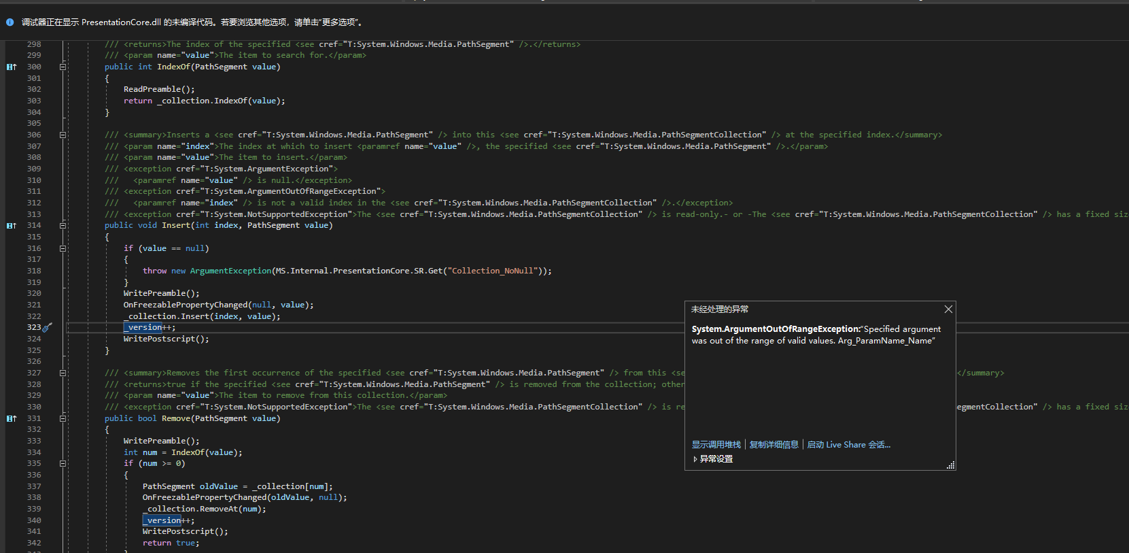Image resolution: width=1129 pixels, height=553 pixels.
Task: Click line number 323 in the gutter
Action: coord(34,327)
